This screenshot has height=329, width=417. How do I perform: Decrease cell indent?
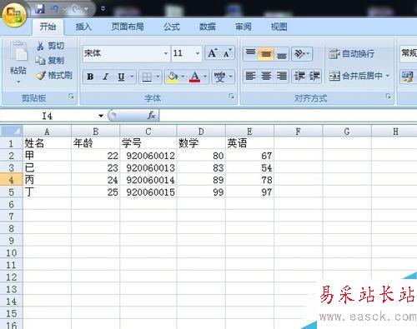(299, 76)
